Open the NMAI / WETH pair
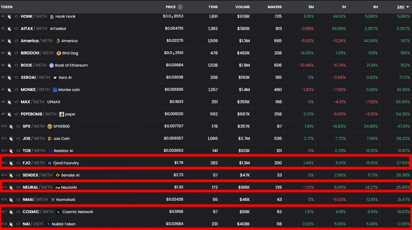Screen dimensions: 412x230 (x=35, y=199)
